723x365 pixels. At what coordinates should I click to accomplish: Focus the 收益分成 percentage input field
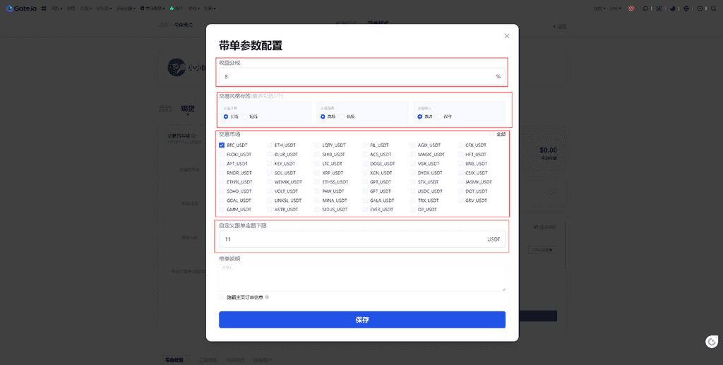(x=357, y=76)
